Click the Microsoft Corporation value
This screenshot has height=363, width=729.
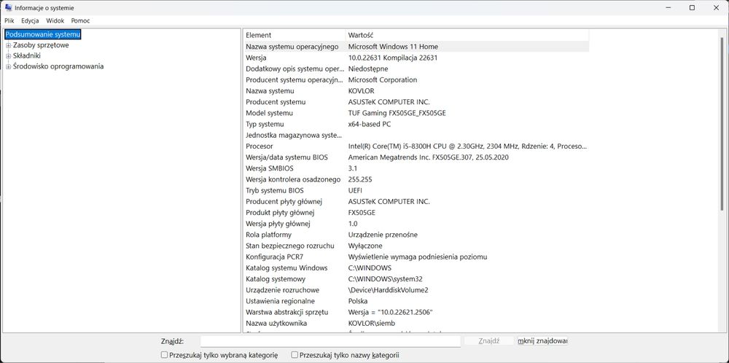point(383,80)
